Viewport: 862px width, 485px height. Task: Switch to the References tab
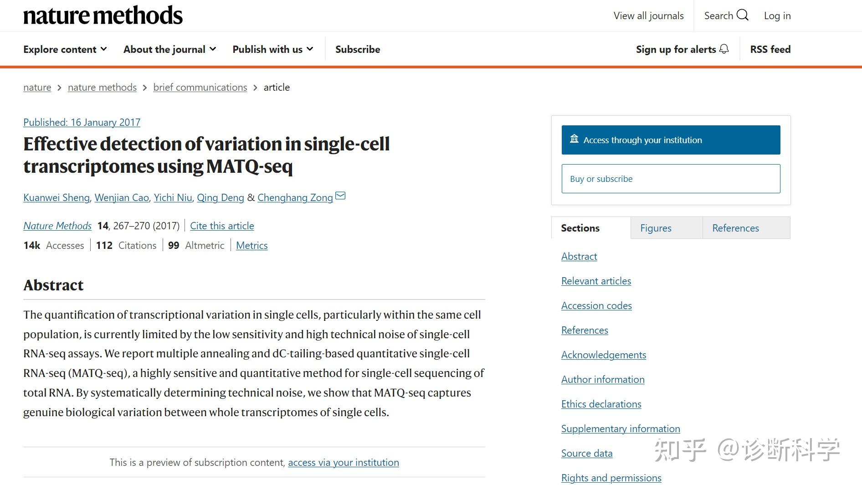tap(735, 228)
